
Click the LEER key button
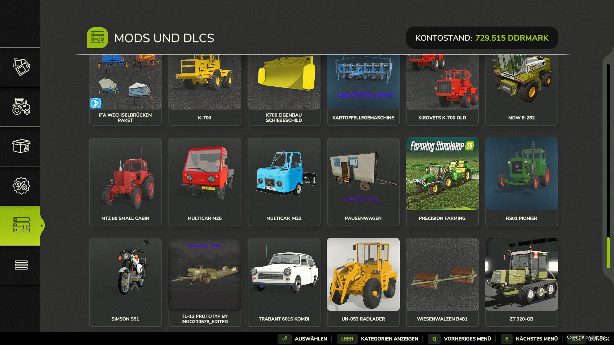point(347,339)
